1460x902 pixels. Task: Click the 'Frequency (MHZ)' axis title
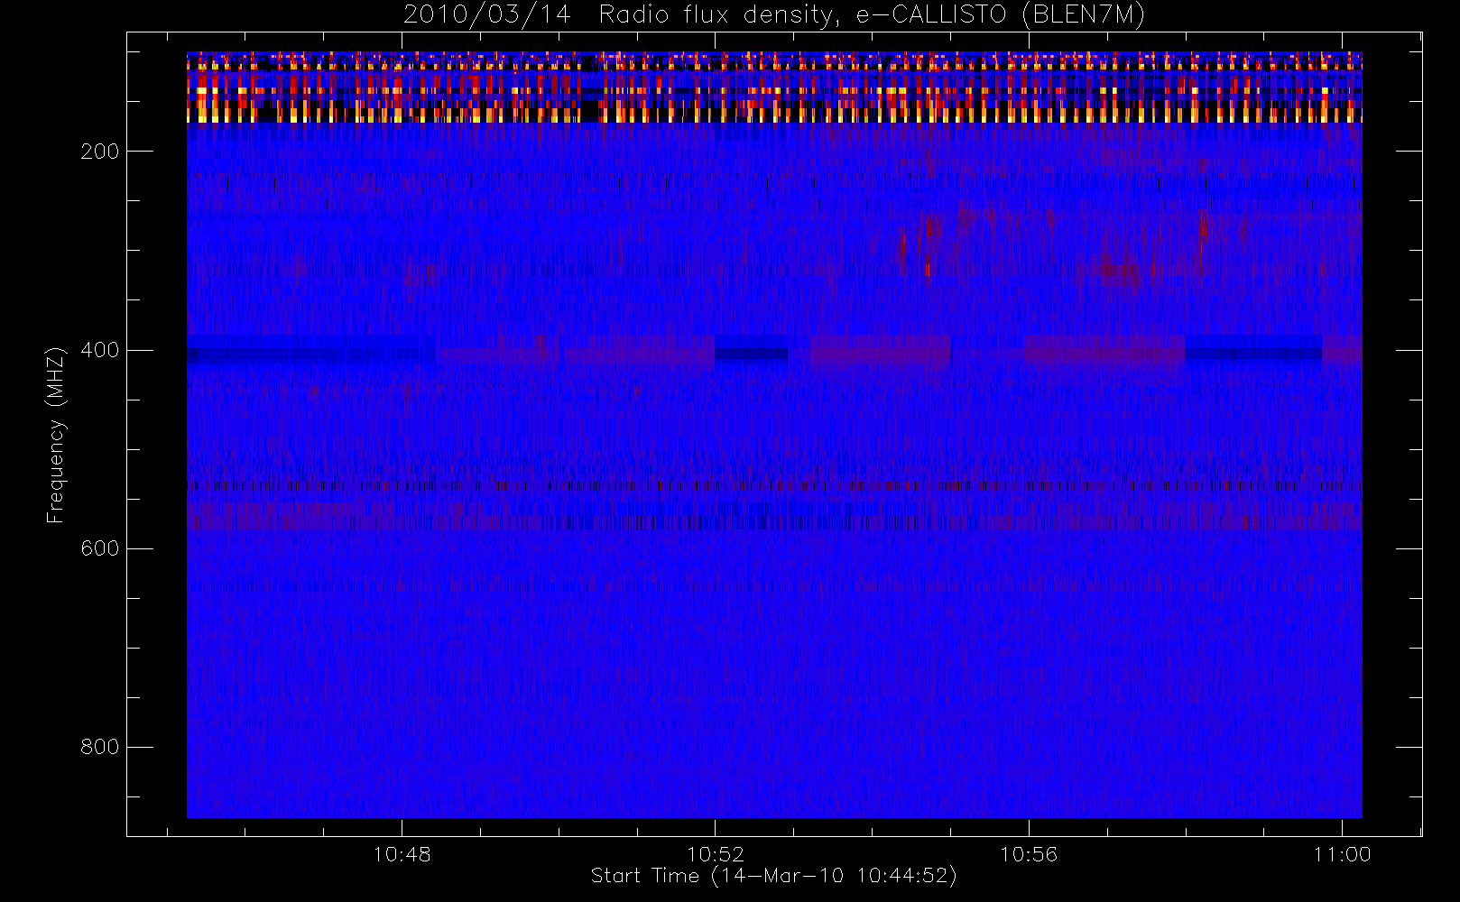click(56, 435)
